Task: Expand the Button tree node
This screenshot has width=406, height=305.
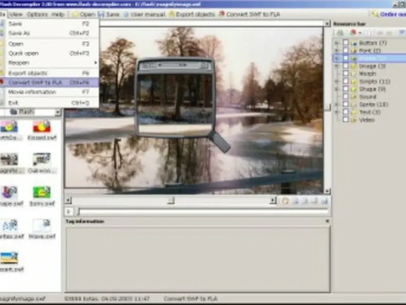Action: click(336, 43)
